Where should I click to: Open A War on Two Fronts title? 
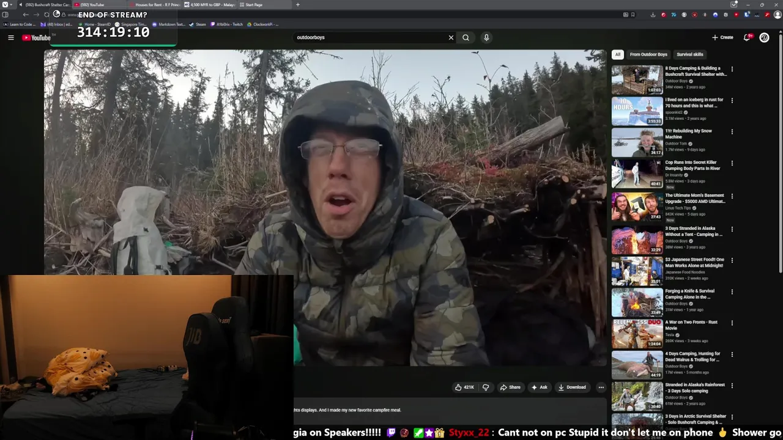691,325
